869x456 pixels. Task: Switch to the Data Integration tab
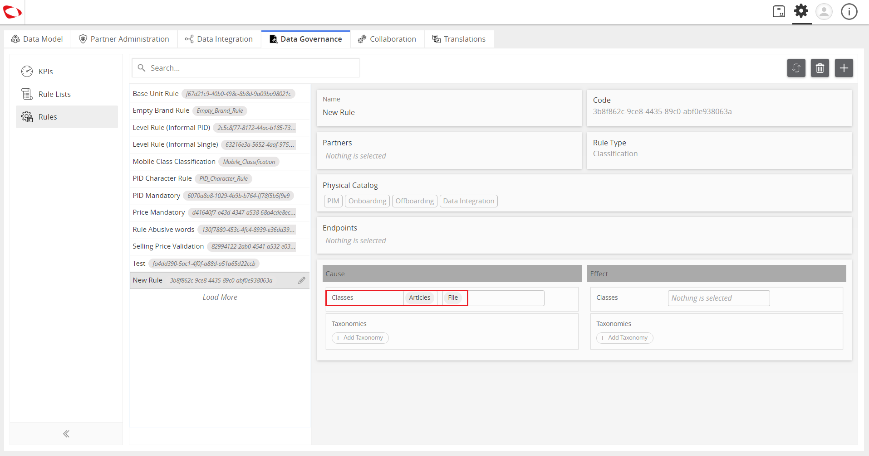tap(219, 39)
